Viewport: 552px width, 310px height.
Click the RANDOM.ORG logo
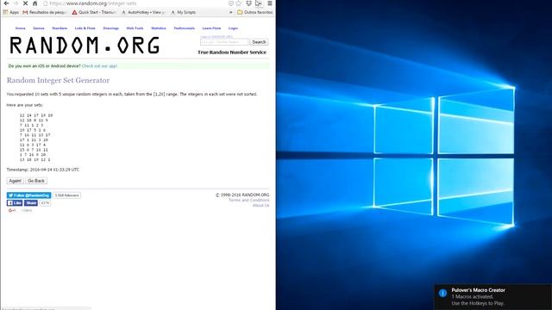click(85, 46)
